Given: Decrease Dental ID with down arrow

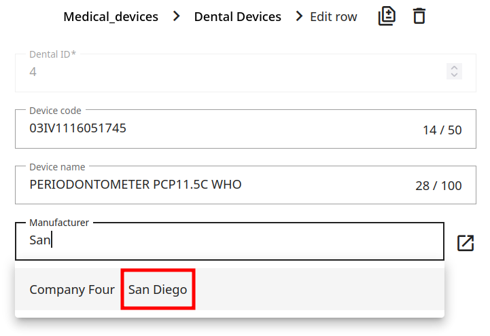Looking at the screenshot, I should tap(455, 75).
